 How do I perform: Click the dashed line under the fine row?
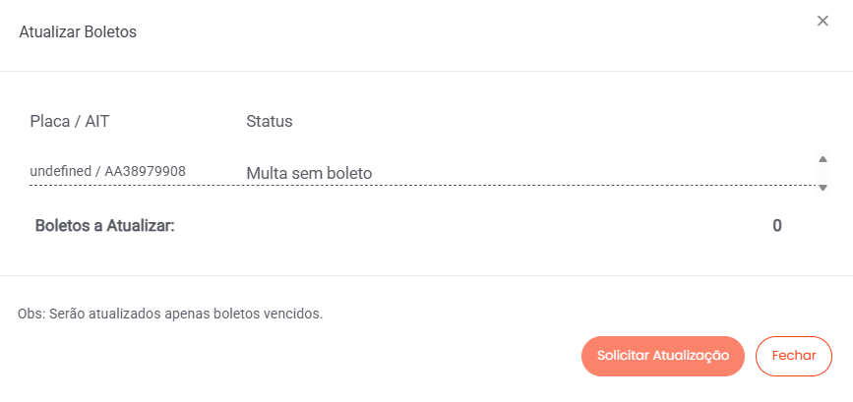point(423,185)
